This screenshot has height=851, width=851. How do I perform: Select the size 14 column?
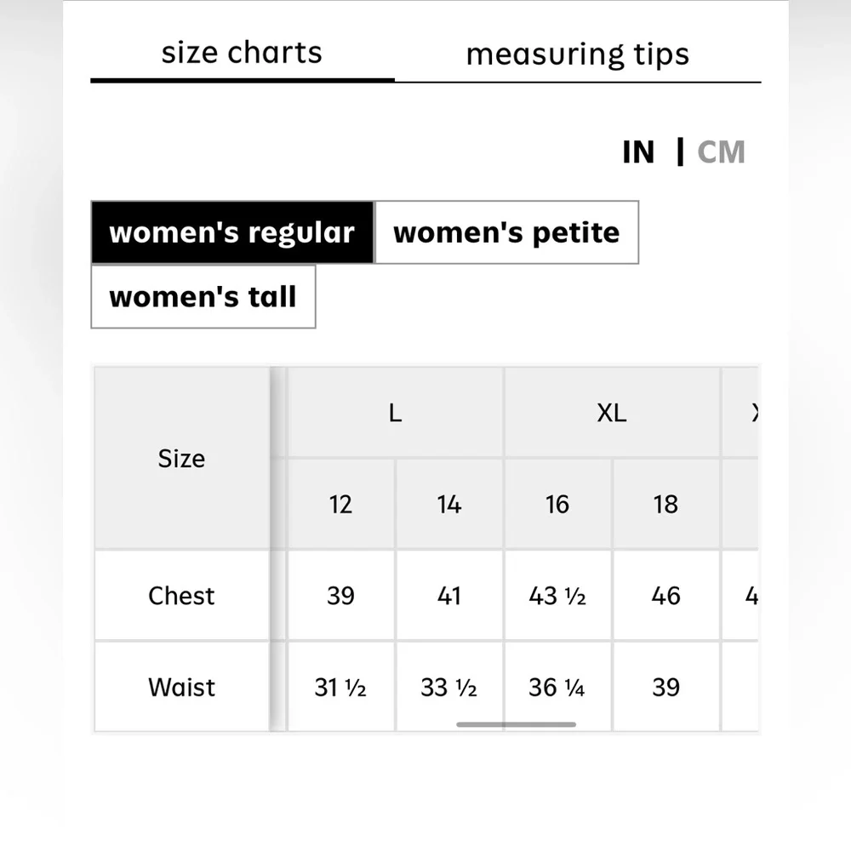(x=448, y=505)
